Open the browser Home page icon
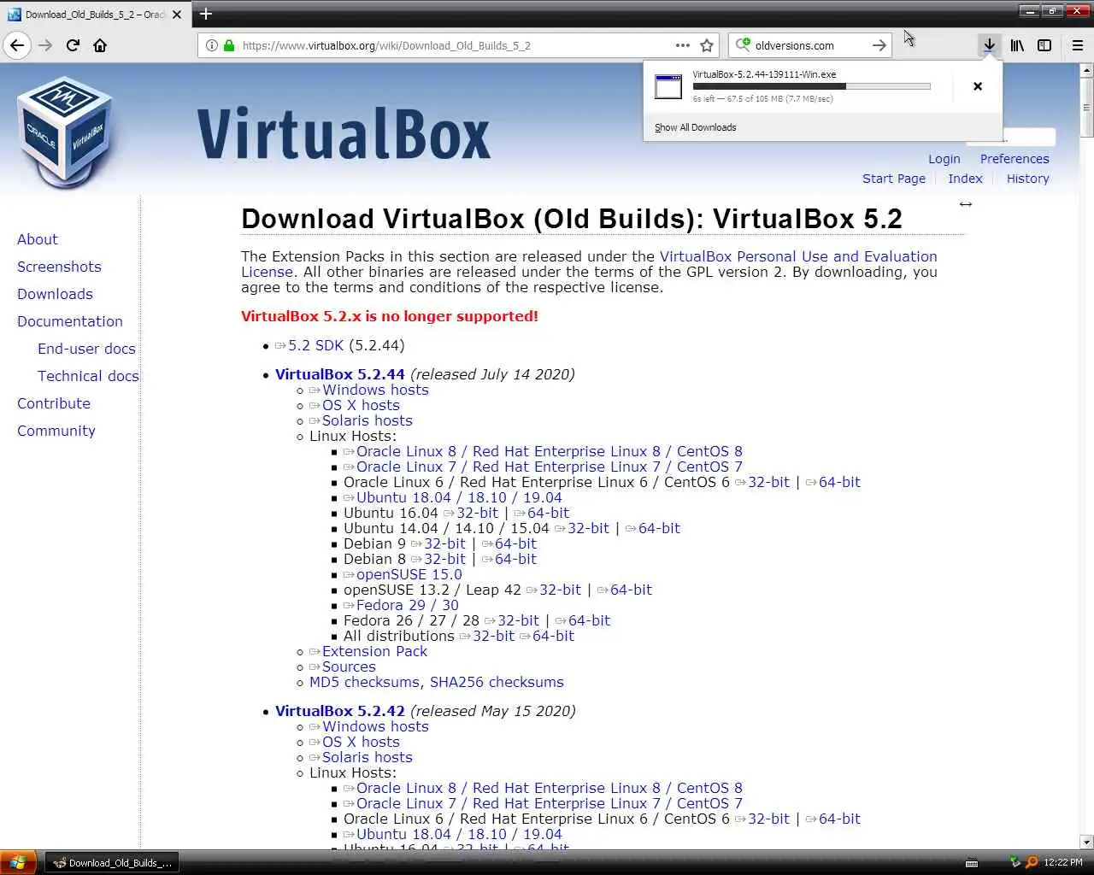This screenshot has height=875, width=1094. 100,45
